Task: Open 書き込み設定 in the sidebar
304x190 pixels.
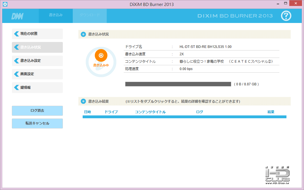Action: coord(37,61)
